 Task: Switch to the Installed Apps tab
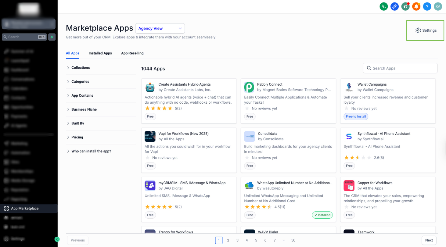tap(100, 53)
